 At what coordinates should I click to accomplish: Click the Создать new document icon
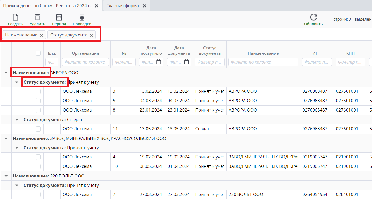click(16, 17)
